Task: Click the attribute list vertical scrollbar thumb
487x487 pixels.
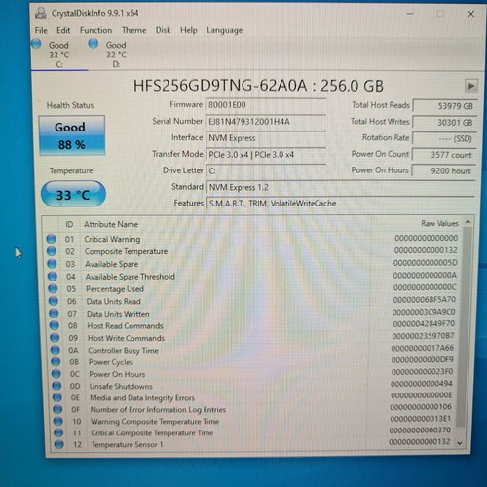Action: point(465,326)
